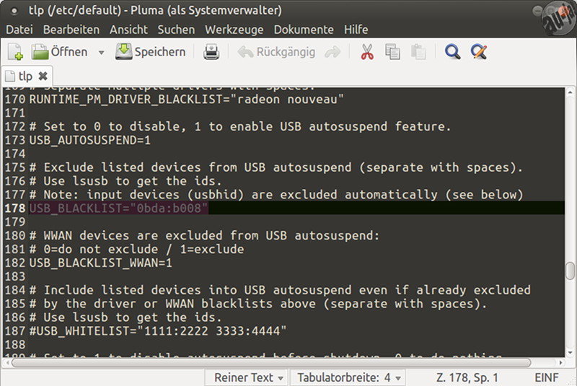
Task: Expand recent files arrow next to Öffnen
Action: (101, 52)
